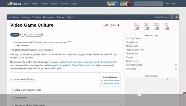Open Ask The Tropers link

click(134, 39)
